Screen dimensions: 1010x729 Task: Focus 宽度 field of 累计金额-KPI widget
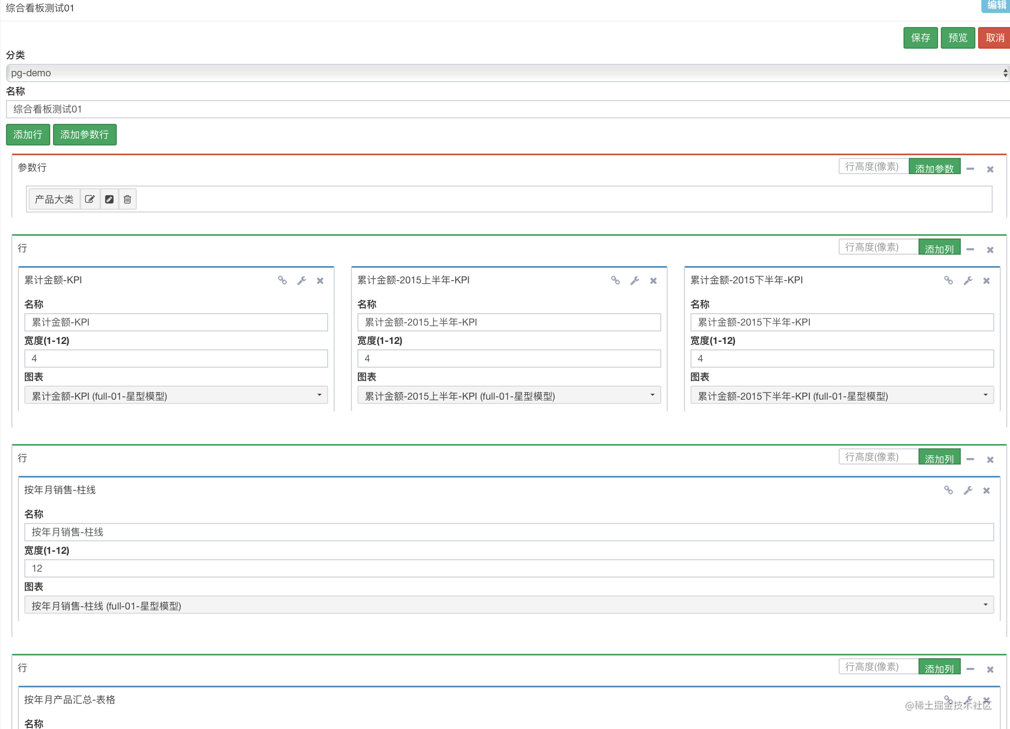[176, 359]
